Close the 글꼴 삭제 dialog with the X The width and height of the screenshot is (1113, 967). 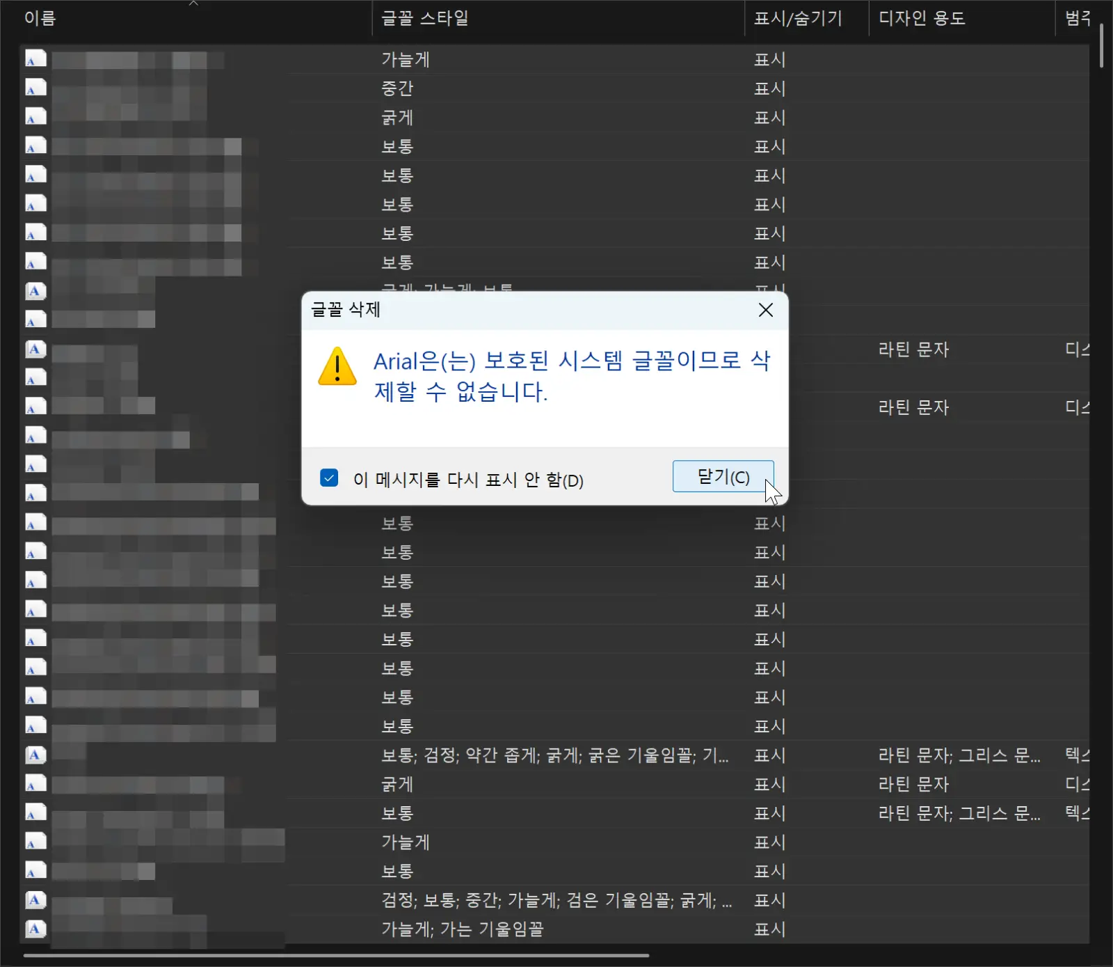[x=765, y=310]
